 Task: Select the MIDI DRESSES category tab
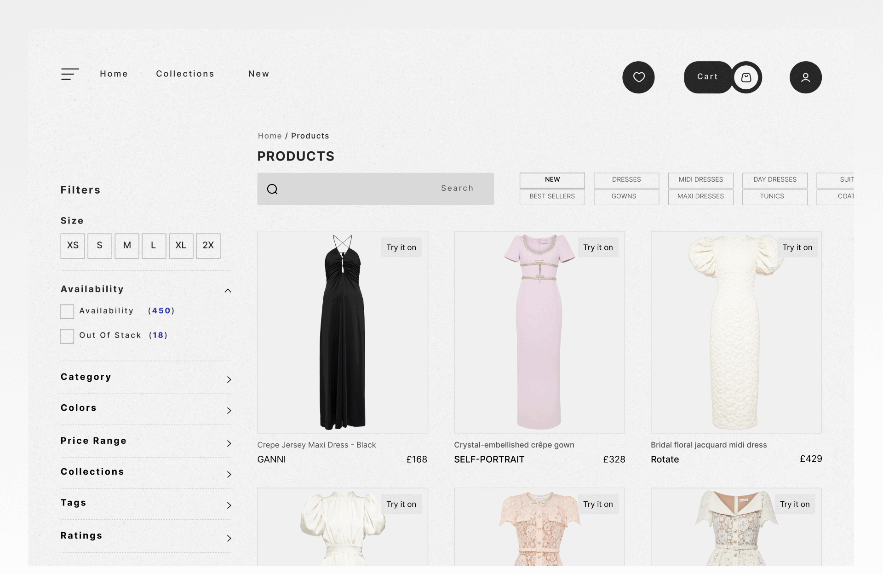[700, 180]
